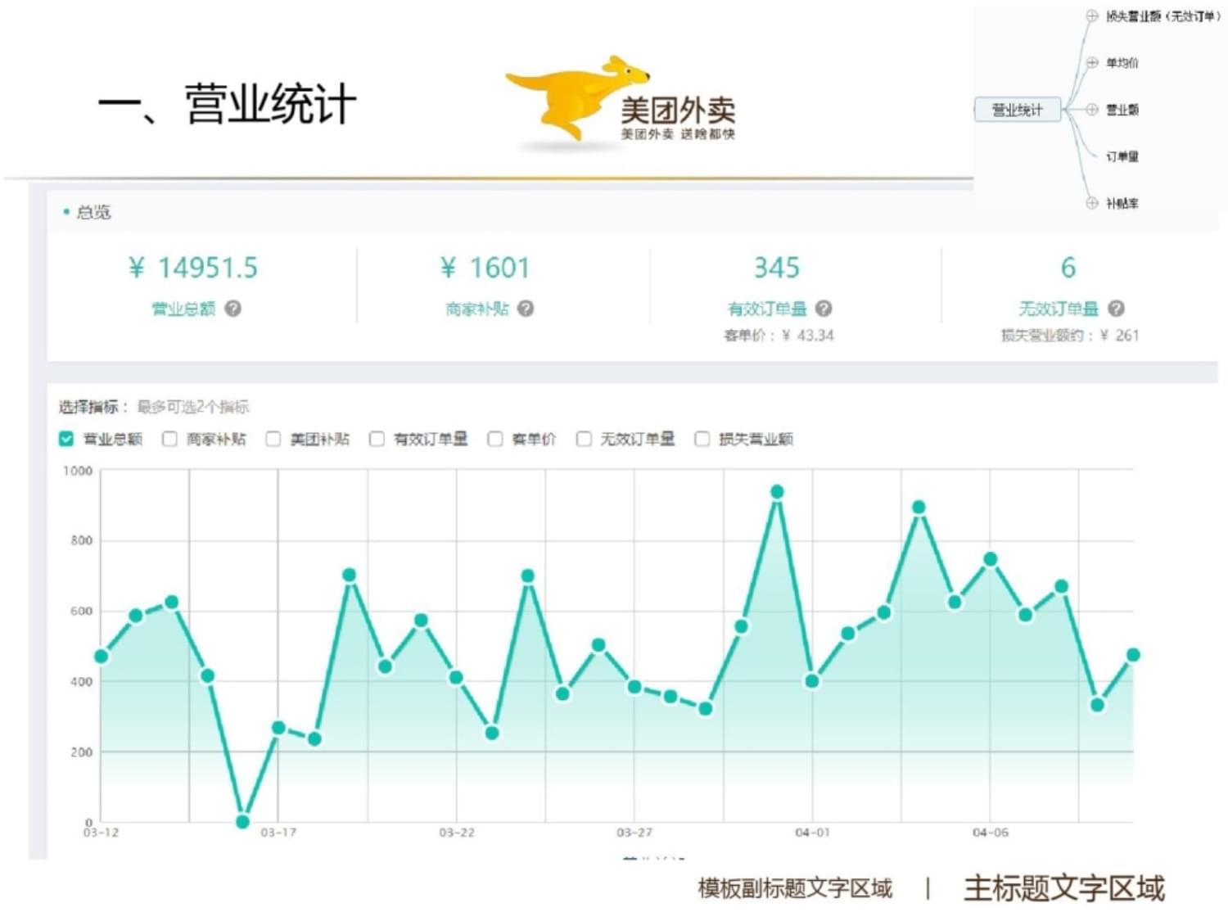Select the 订单量 mind map node
1228x921 pixels.
pos(1122,156)
